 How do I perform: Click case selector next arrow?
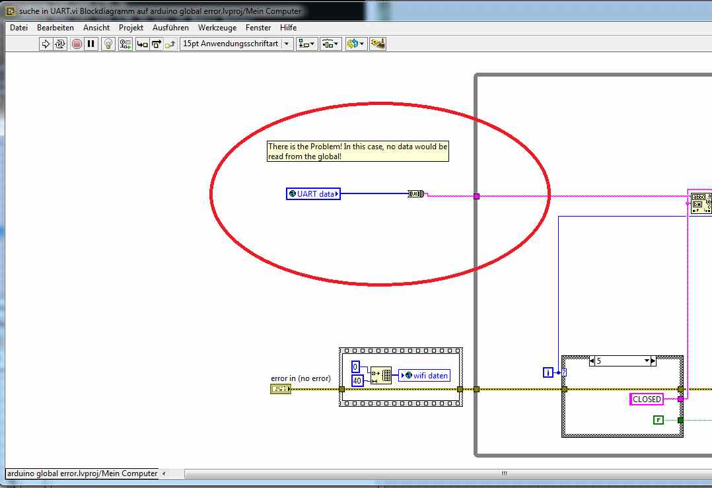[653, 361]
